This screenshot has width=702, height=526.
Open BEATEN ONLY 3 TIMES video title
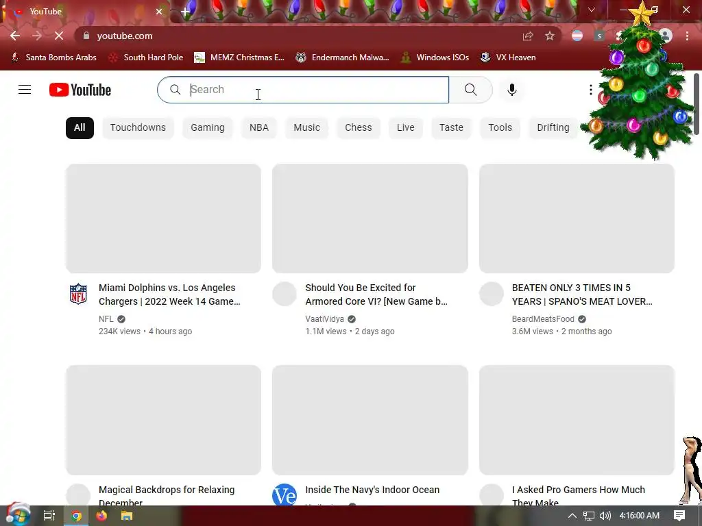tap(582, 295)
